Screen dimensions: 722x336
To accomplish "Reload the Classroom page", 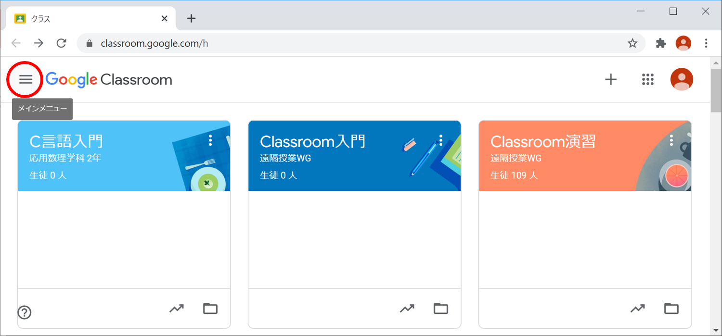I will (61, 43).
